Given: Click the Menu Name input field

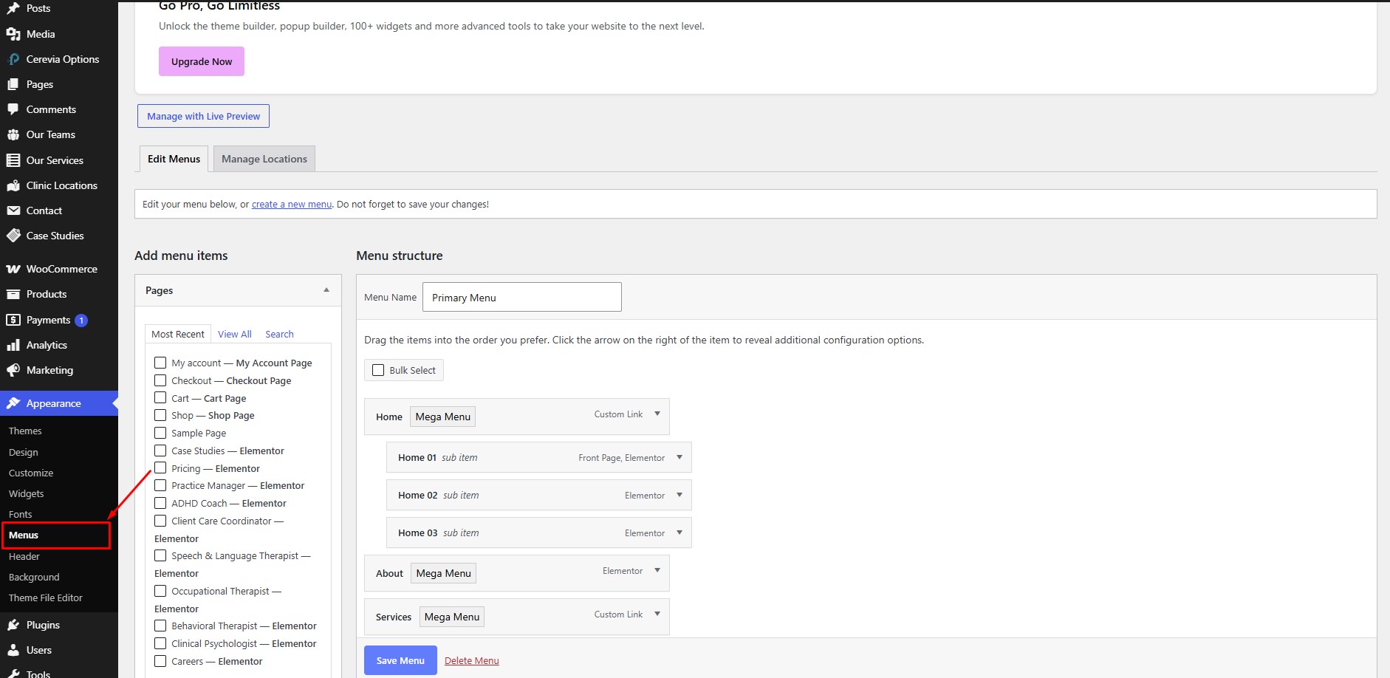Looking at the screenshot, I should click(x=522, y=297).
